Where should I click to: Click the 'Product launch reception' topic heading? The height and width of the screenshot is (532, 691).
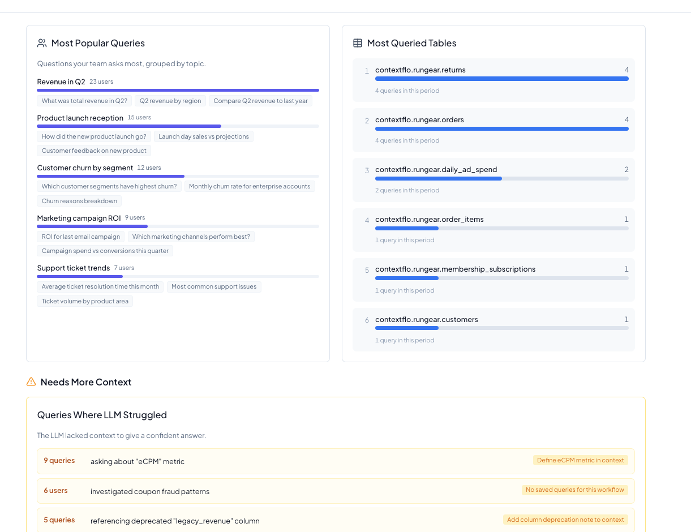(x=80, y=118)
